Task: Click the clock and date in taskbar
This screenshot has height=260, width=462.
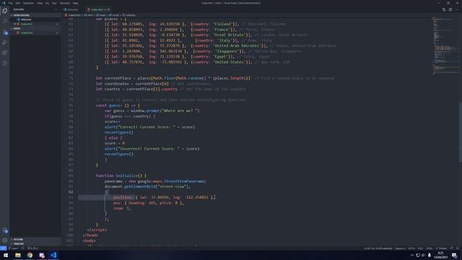Action: pos(440,255)
